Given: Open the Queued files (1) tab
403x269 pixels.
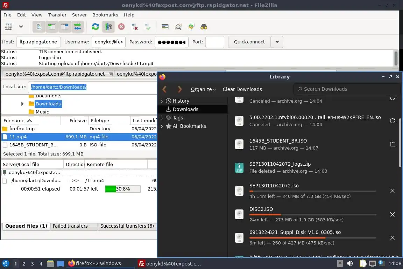Looking at the screenshot, I should pyautogui.click(x=26, y=226).
